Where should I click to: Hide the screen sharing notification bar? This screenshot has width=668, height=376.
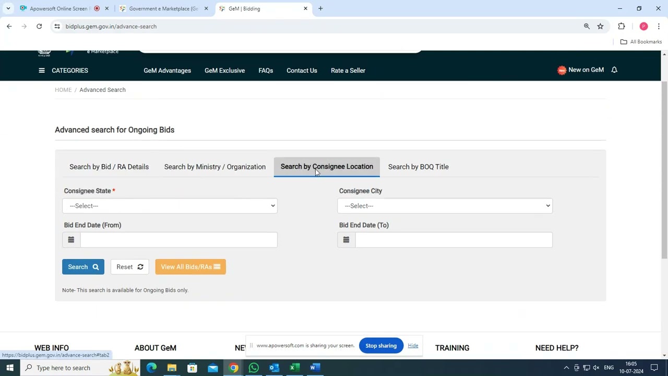(x=413, y=346)
